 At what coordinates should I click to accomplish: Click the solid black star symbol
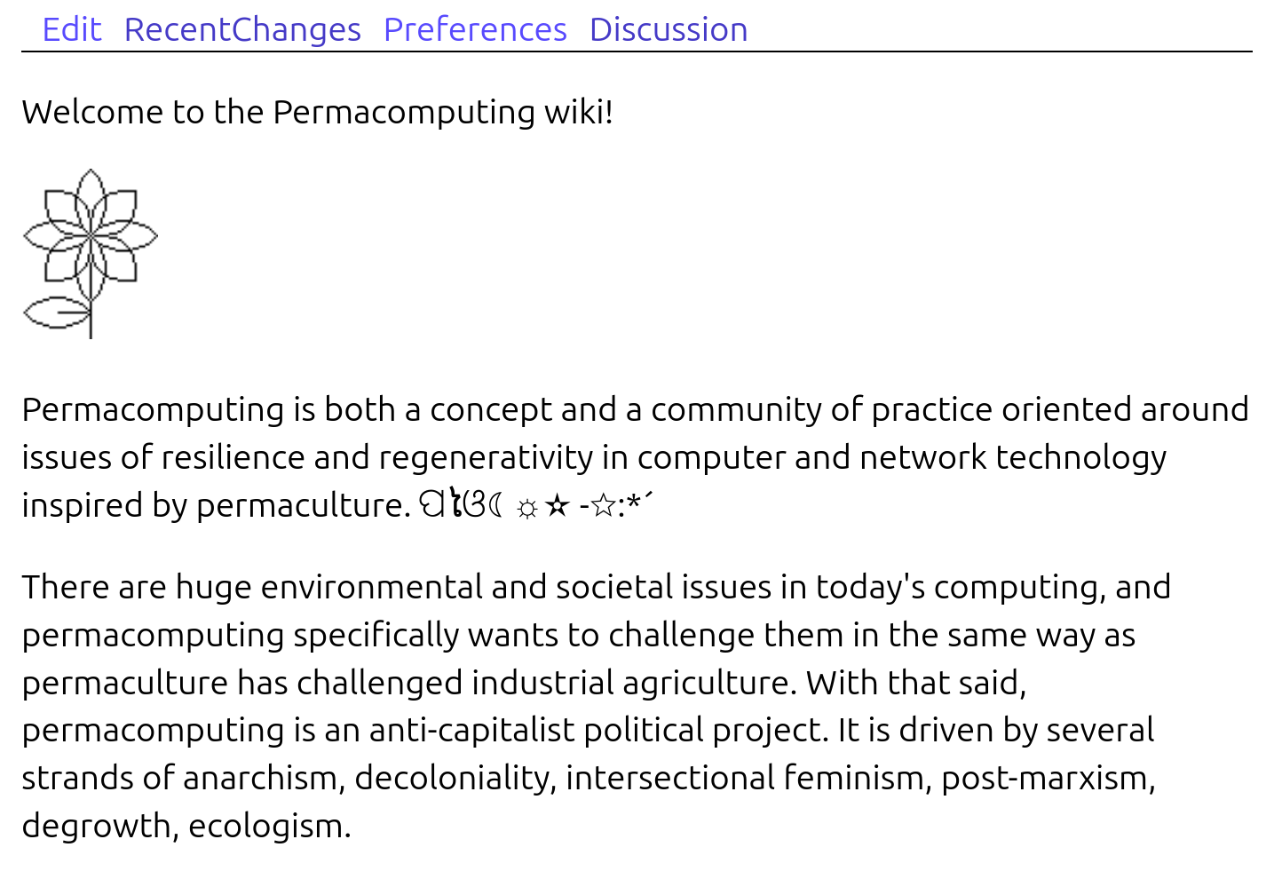tap(557, 506)
